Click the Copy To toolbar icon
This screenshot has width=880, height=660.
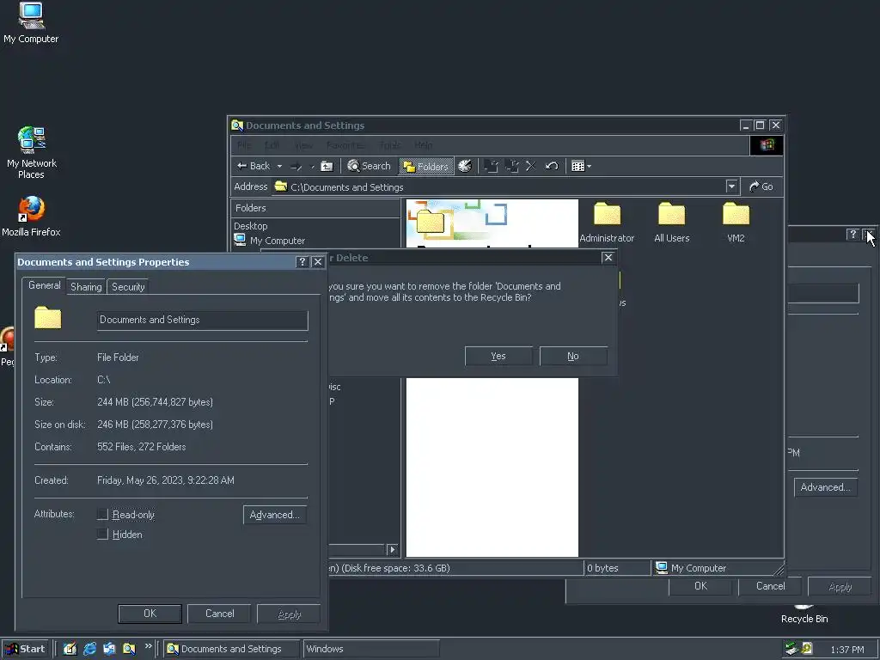pyautogui.click(x=511, y=166)
